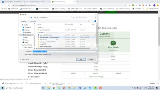Refresh the Downloads folder listing
The width and height of the screenshot is (160, 90).
click(73, 18)
